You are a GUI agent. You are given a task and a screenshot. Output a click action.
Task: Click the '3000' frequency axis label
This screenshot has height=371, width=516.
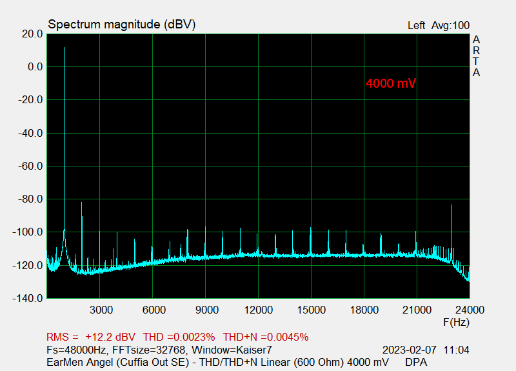coord(101,310)
